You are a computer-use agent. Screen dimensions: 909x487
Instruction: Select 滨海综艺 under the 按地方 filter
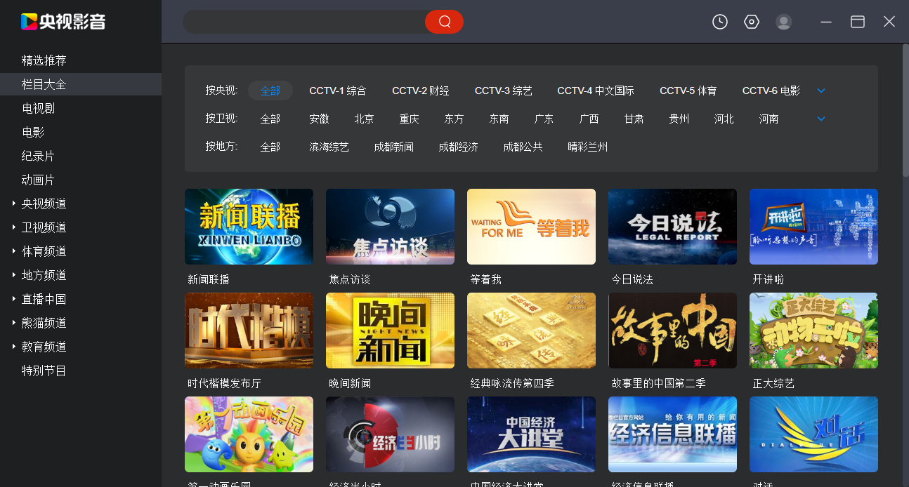[329, 147]
